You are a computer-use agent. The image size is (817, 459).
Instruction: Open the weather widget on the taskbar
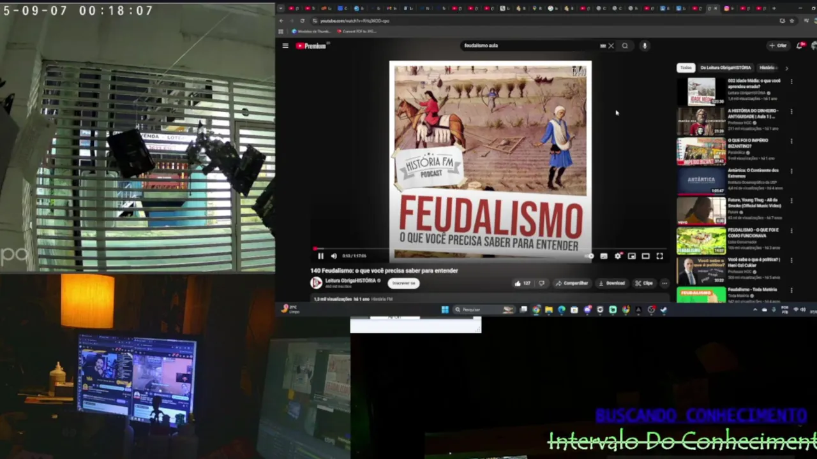pyautogui.click(x=291, y=309)
